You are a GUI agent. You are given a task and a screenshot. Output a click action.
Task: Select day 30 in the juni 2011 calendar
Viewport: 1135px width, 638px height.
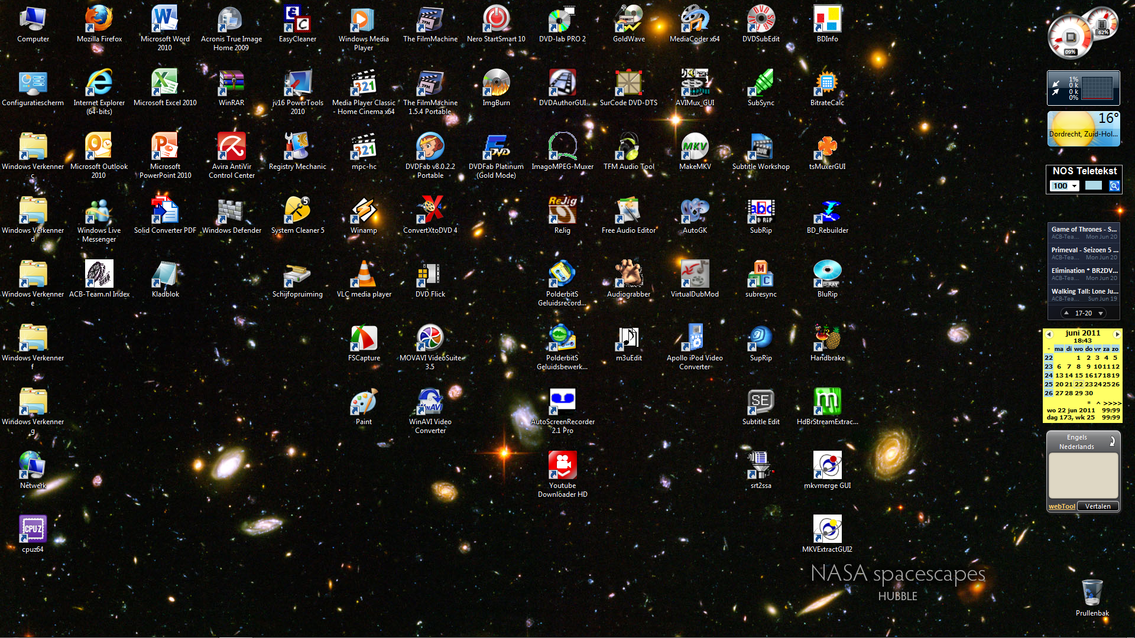tap(1088, 393)
